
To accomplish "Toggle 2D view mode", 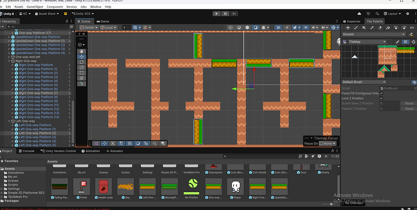I will [x=278, y=27].
